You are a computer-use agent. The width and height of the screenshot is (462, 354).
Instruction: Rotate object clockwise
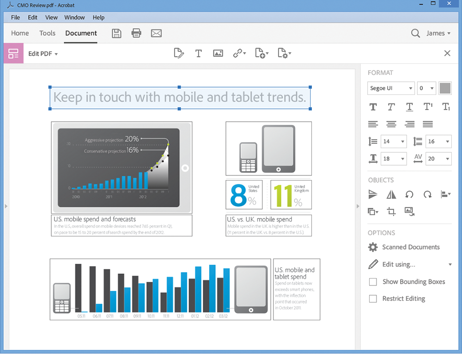click(x=427, y=194)
